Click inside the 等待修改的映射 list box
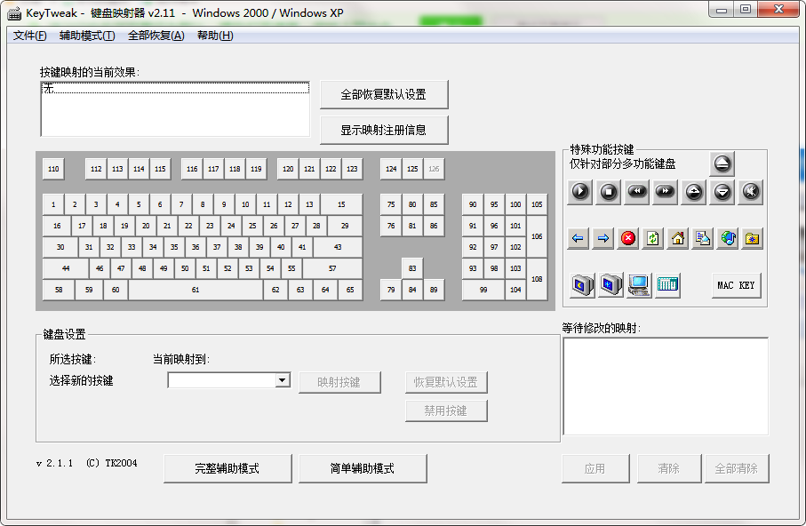The width and height of the screenshot is (806, 526). point(666,386)
